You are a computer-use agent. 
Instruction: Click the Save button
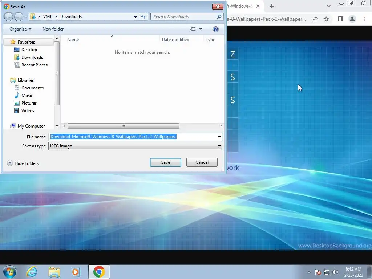(x=166, y=162)
